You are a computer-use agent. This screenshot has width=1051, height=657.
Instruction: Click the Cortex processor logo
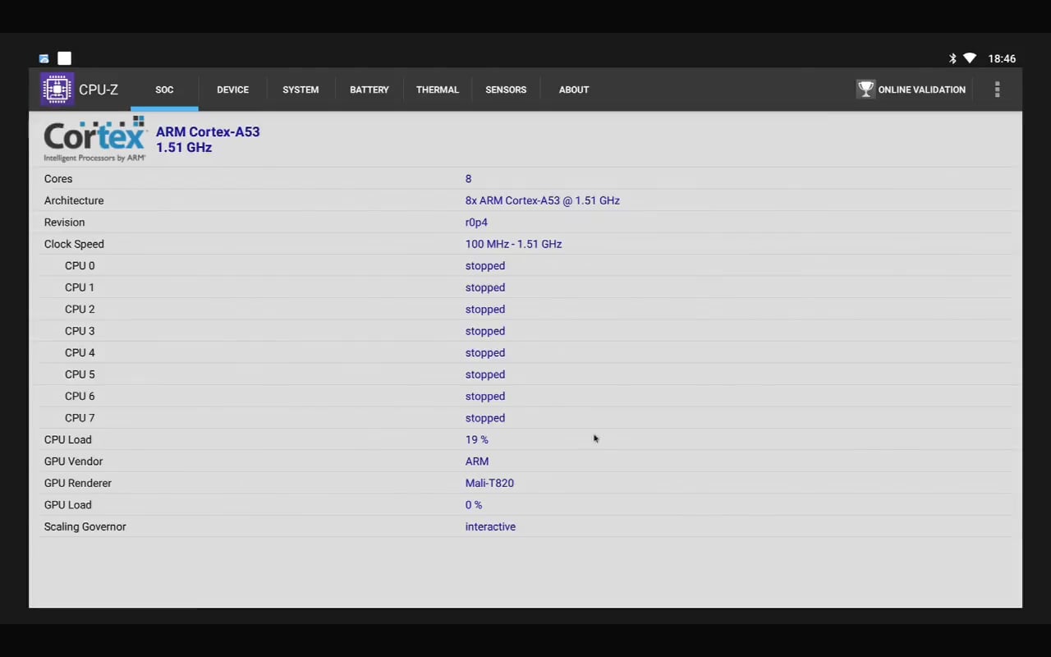coord(95,139)
